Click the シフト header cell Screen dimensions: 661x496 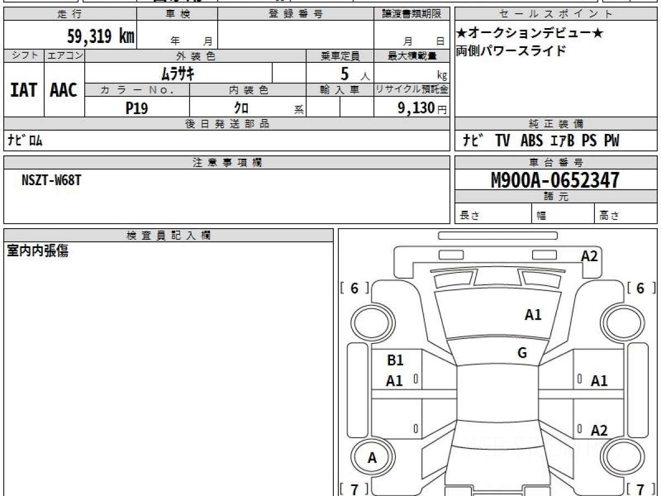tap(24, 56)
